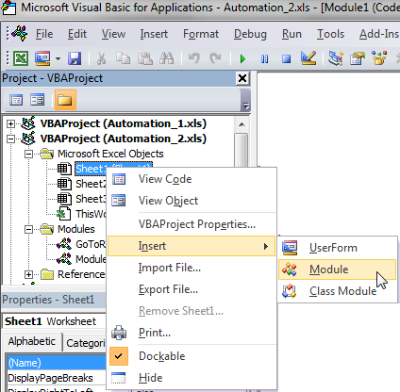
Task: Click the Reset stop icon
Action: [x=286, y=58]
